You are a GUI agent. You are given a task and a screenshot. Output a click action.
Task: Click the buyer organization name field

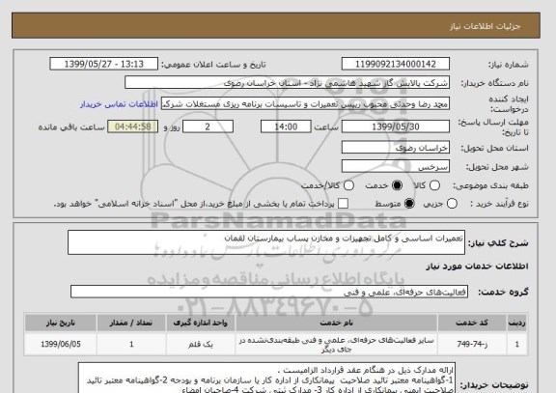click(288, 83)
